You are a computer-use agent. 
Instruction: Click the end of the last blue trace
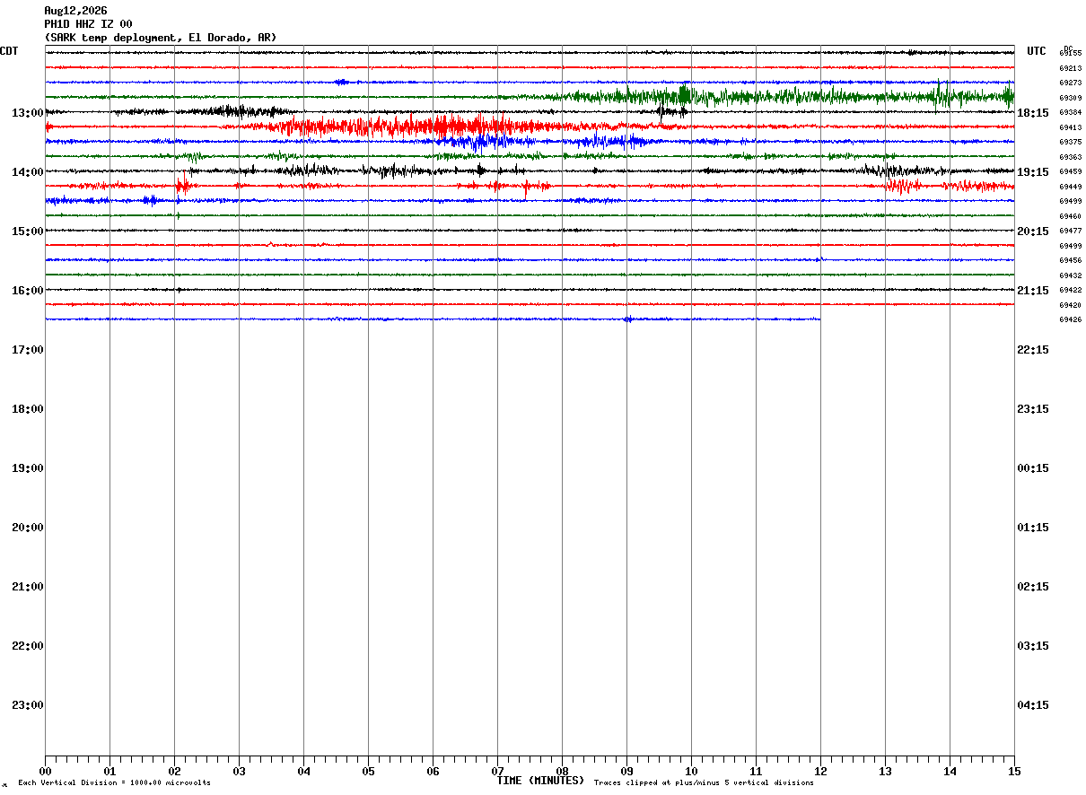pos(819,319)
